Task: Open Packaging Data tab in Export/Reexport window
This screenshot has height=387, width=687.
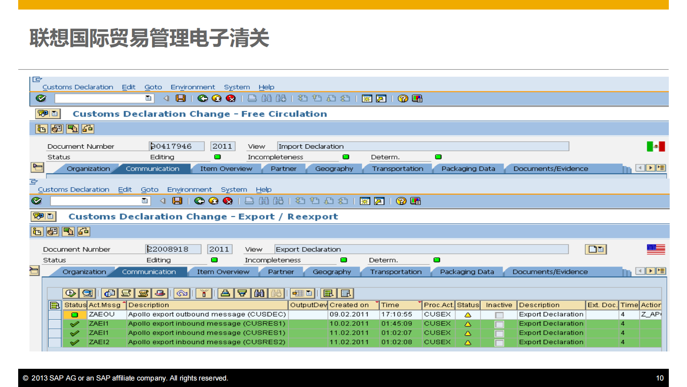Action: pos(467,272)
